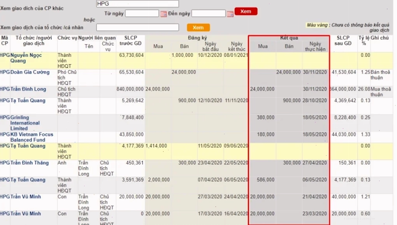Select the value 63,730,604

pos(132,55)
